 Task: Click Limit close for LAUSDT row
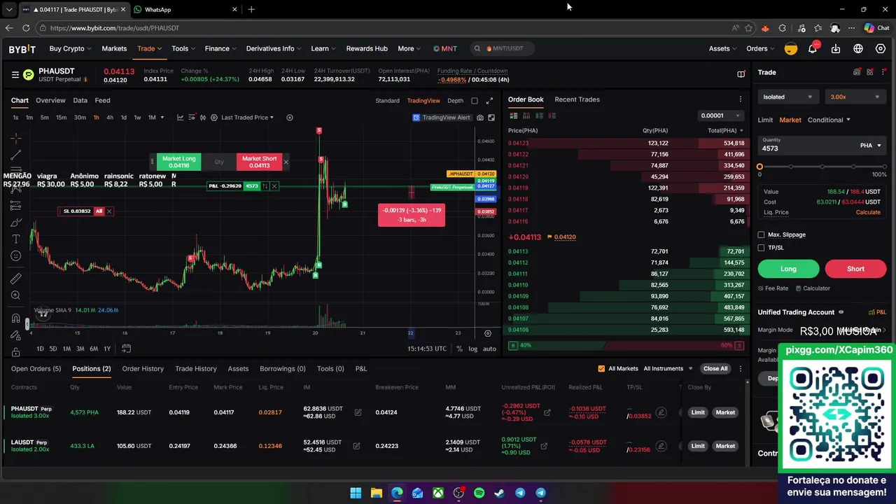pos(698,446)
